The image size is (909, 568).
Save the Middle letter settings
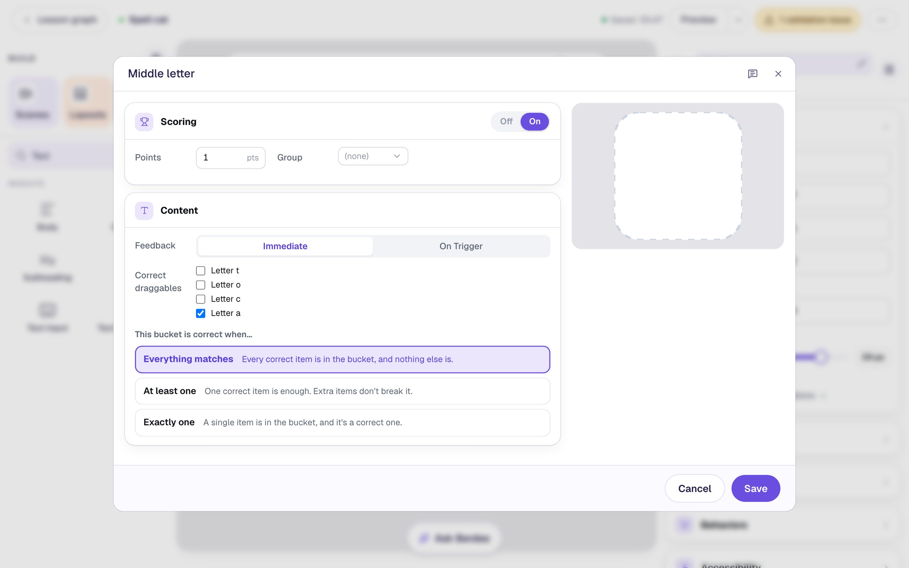756,488
